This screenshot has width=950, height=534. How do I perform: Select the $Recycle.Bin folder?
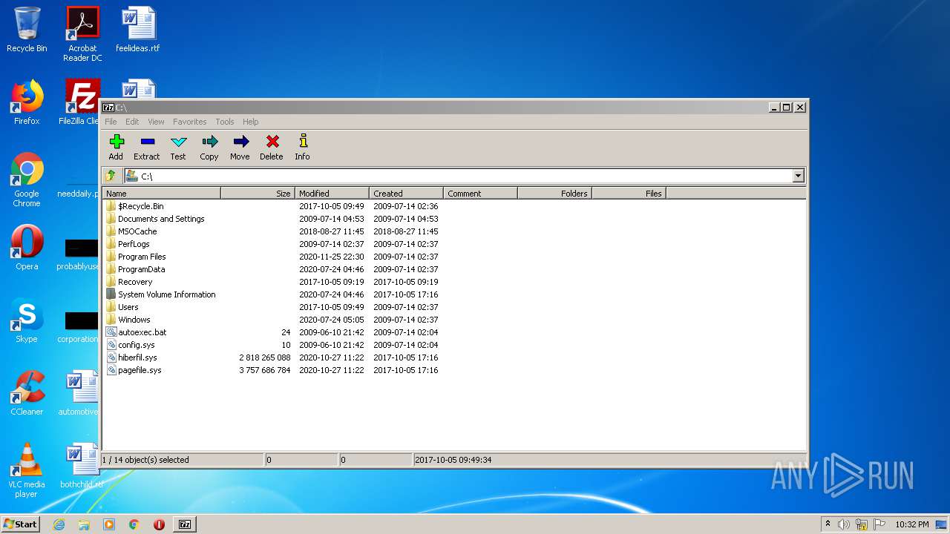(x=141, y=206)
